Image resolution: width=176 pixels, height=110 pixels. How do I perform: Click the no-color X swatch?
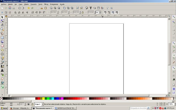[1, 98]
